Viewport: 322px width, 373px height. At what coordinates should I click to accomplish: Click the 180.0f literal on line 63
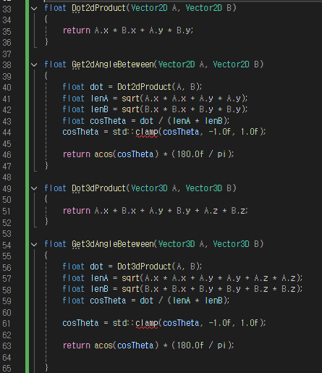(x=190, y=345)
